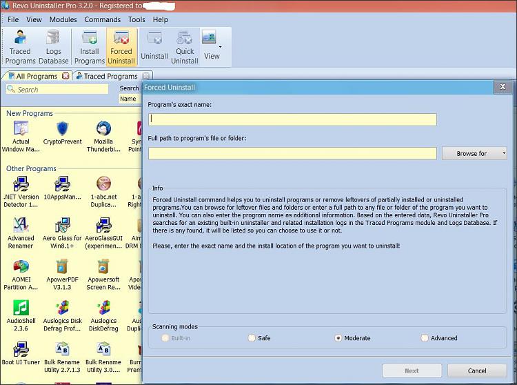Open the Tools menu
The width and height of the screenshot is (517, 385).
(136, 19)
